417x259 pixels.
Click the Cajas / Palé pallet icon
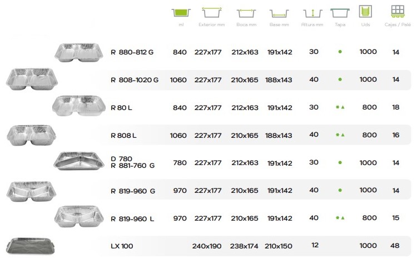coord(398,12)
